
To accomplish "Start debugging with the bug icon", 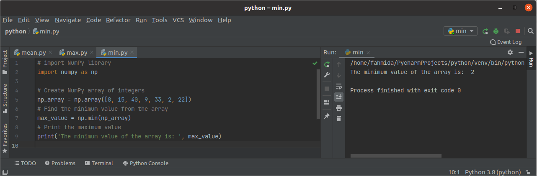I will (496, 31).
